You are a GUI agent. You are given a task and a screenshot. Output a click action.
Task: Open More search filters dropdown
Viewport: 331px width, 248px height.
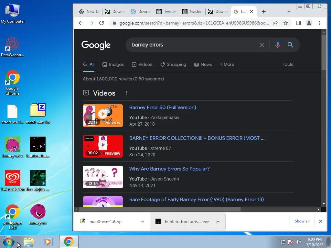tap(227, 65)
